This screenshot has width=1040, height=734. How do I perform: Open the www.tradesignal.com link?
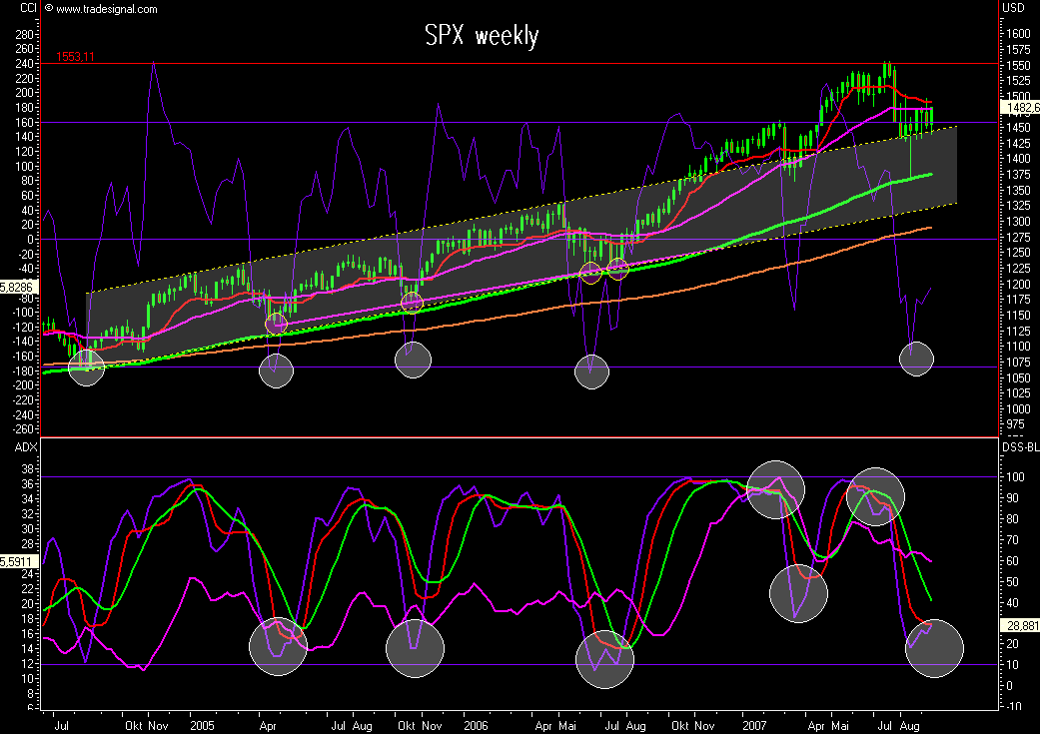click(107, 10)
